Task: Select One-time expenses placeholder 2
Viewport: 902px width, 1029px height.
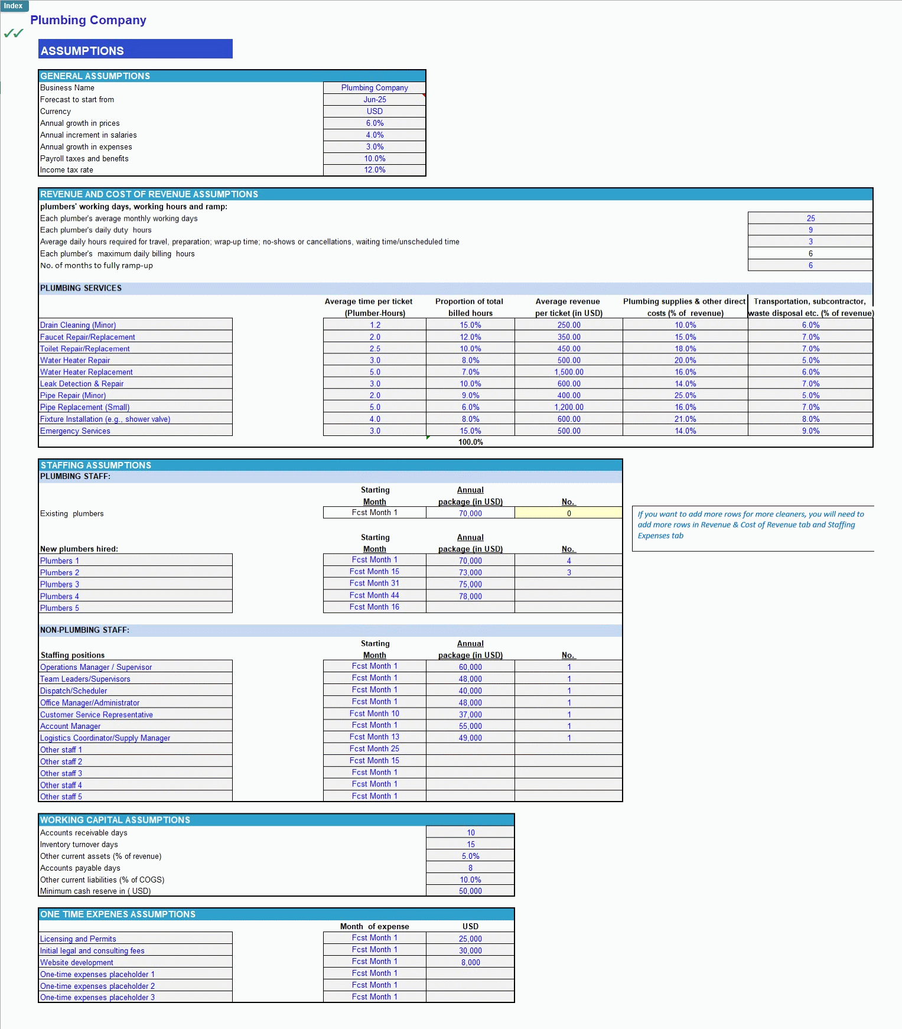Action: (135, 986)
